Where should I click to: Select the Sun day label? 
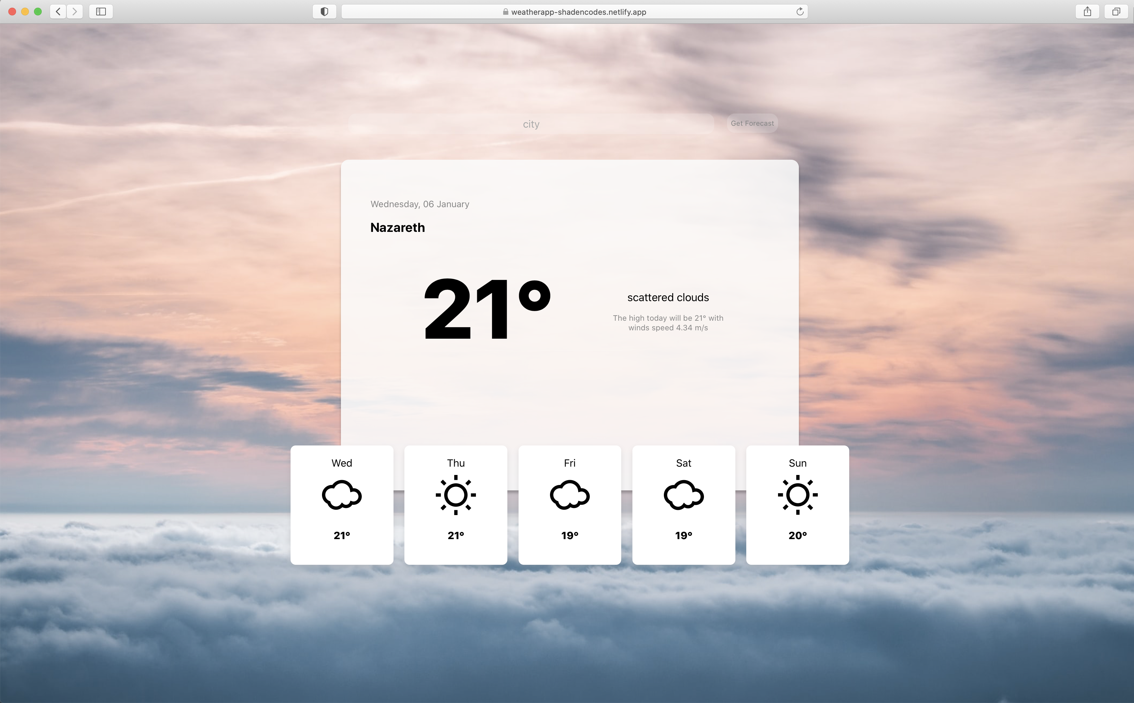pos(798,463)
